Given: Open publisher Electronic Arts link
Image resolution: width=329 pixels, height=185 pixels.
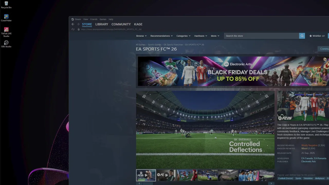Looking at the screenshot, I should [x=308, y=162].
